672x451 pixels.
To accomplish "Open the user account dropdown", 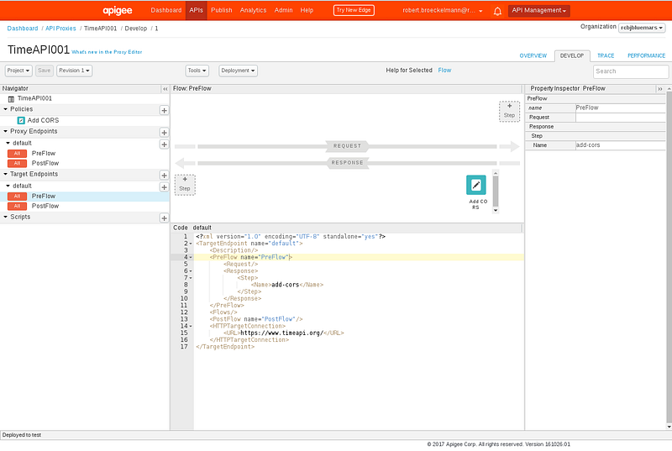I will point(443,11).
